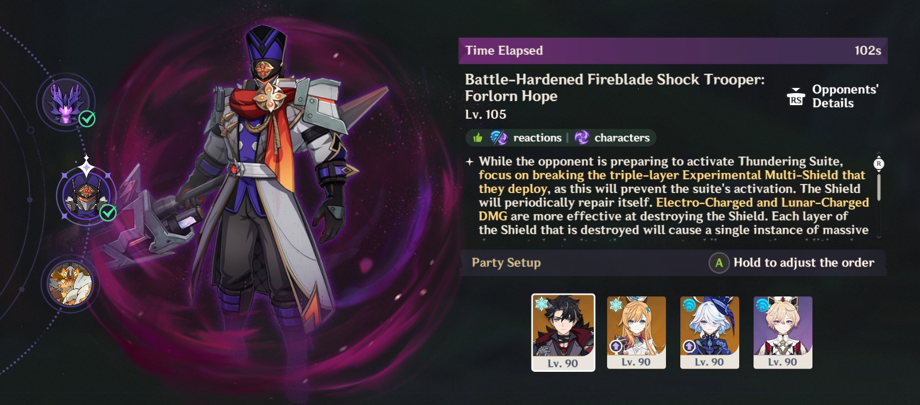Select the purple crowned boss icon

(x=66, y=102)
